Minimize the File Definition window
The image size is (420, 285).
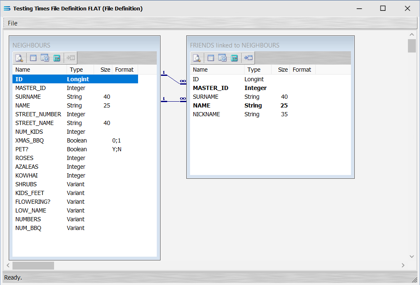point(359,8)
